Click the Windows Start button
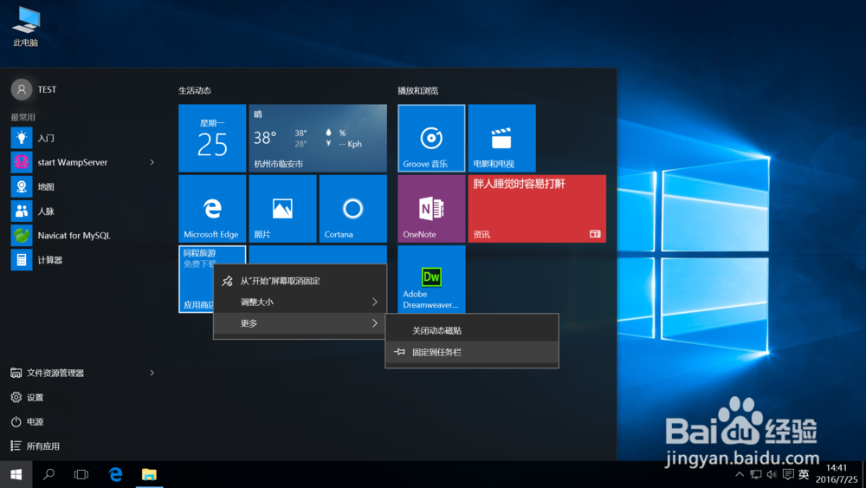This screenshot has height=488, width=866. (16, 475)
